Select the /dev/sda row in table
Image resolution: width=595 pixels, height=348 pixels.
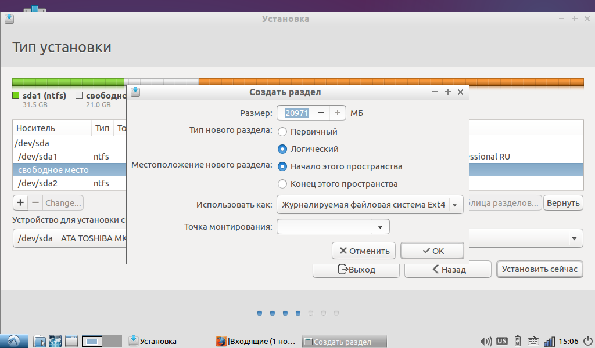pyautogui.click(x=297, y=143)
